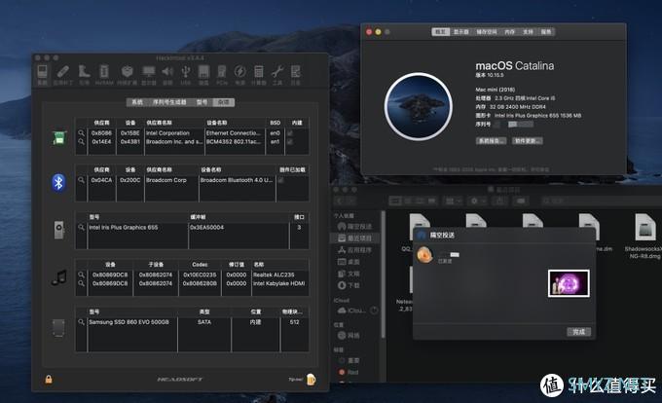Open Memory tab in About This Mac
The image size is (662, 403).
509,32
